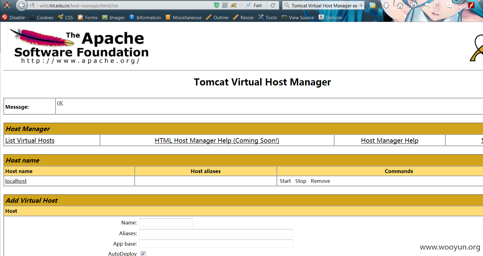Click the Aliases input field
The width and height of the screenshot is (483, 256).
(x=216, y=233)
